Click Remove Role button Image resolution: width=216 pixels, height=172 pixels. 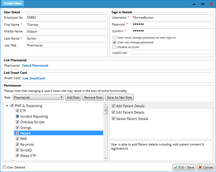click(x=93, y=98)
